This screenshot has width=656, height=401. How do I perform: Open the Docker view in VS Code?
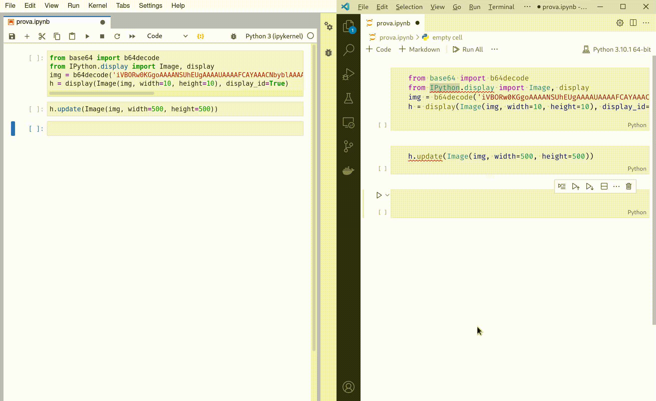pos(349,170)
